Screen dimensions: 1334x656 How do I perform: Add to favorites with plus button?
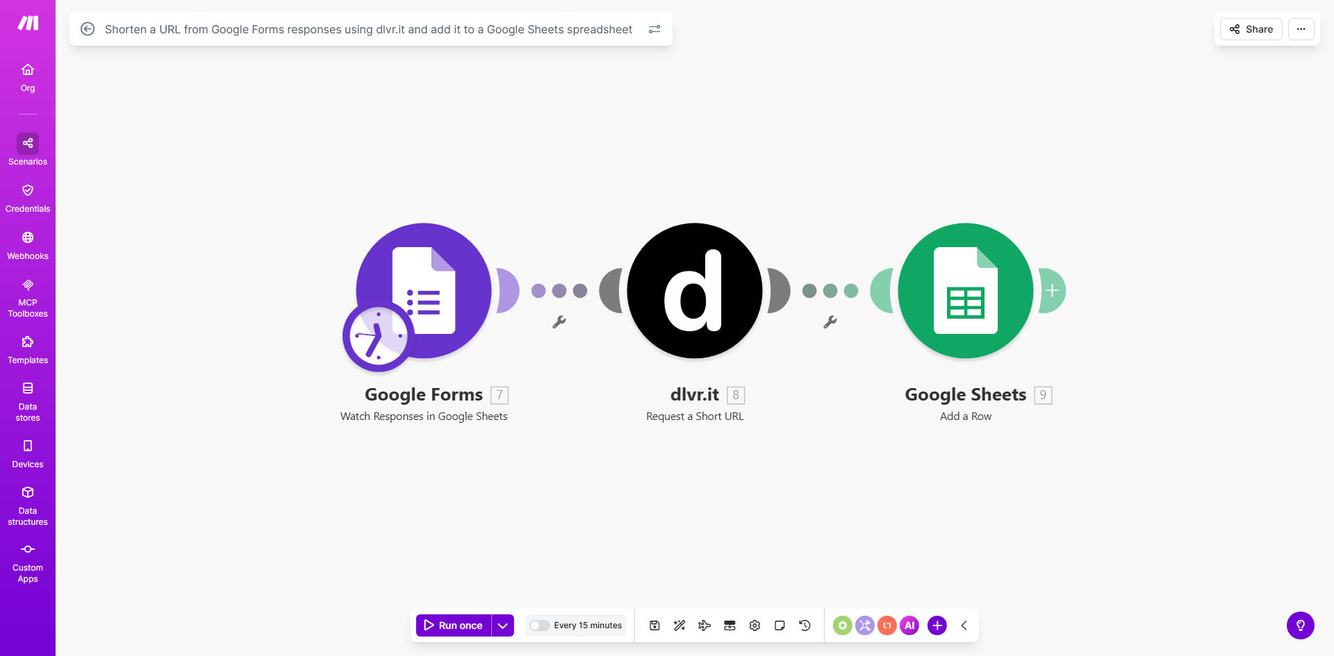(937, 625)
